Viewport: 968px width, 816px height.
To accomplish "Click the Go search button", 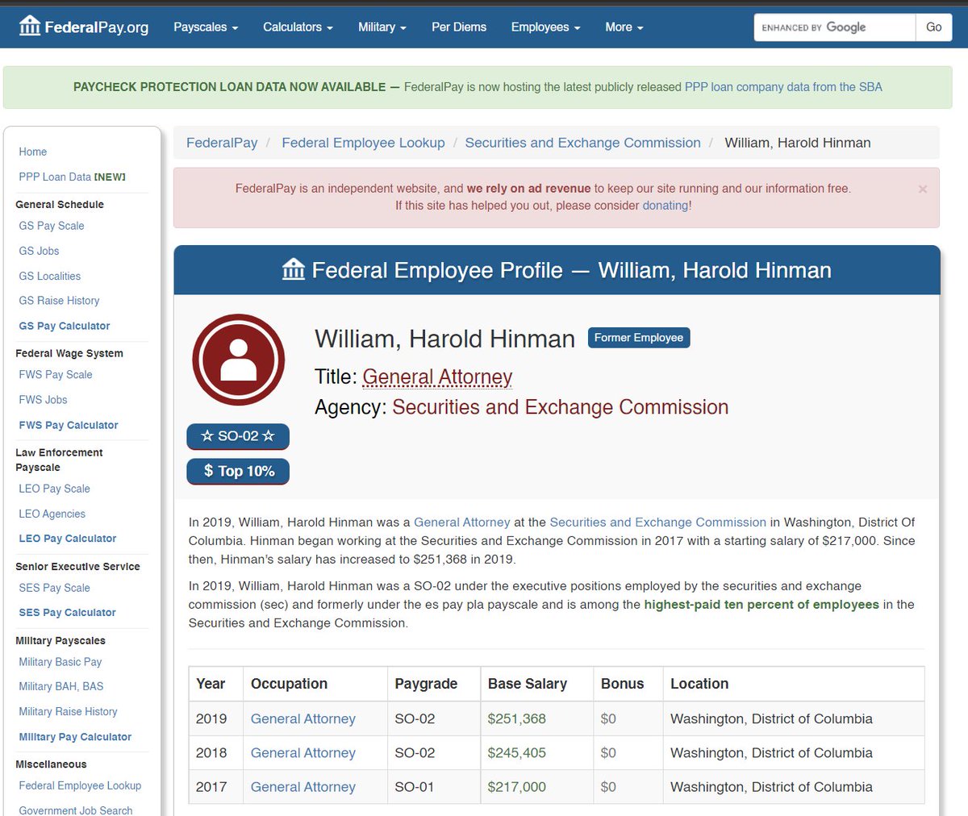I will 934,27.
